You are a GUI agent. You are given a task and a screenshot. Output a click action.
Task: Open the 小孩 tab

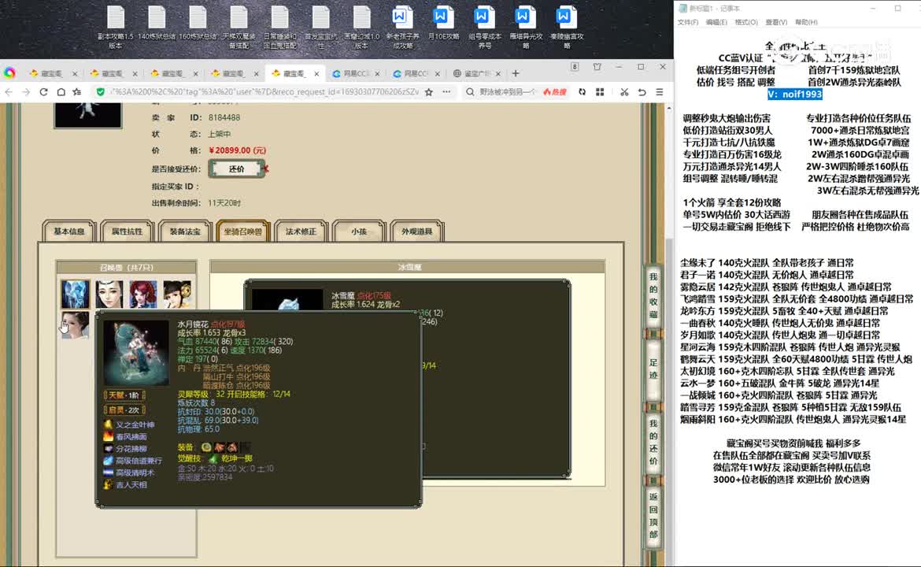click(359, 232)
